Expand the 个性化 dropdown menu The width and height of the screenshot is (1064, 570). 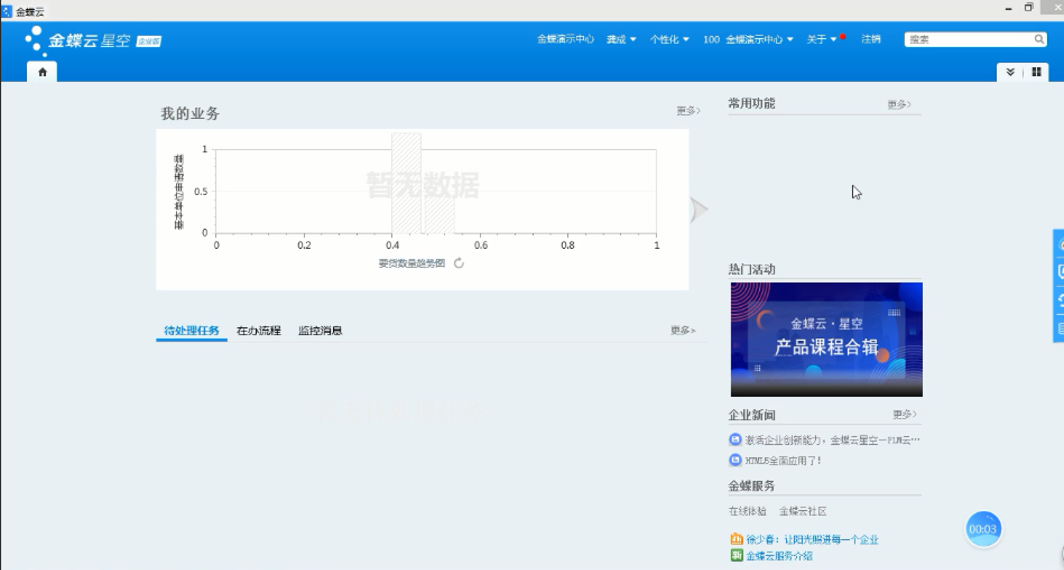pos(669,39)
